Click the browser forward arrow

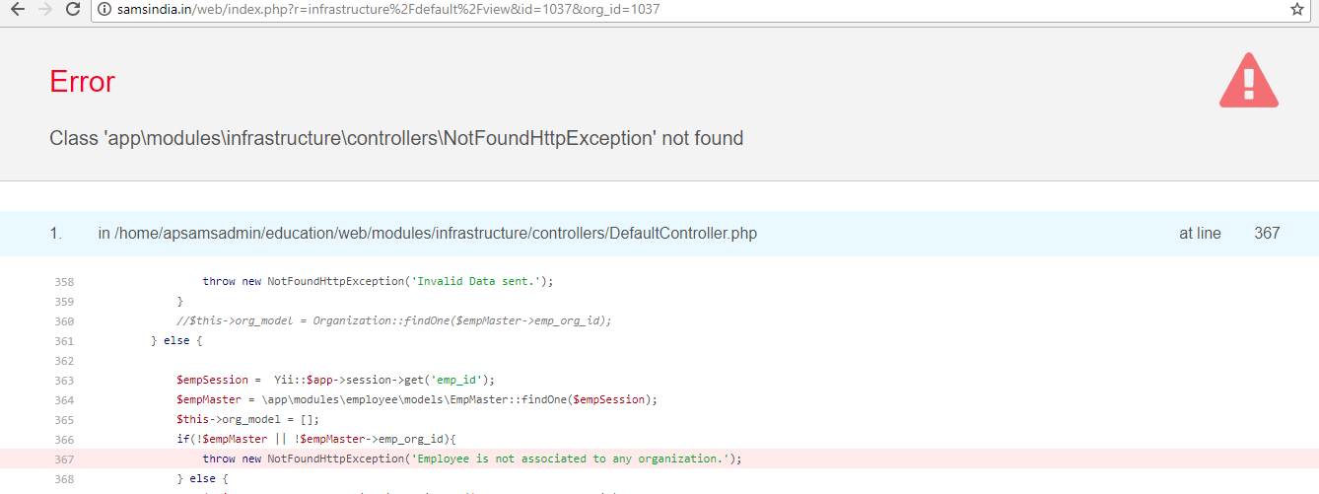44,9
